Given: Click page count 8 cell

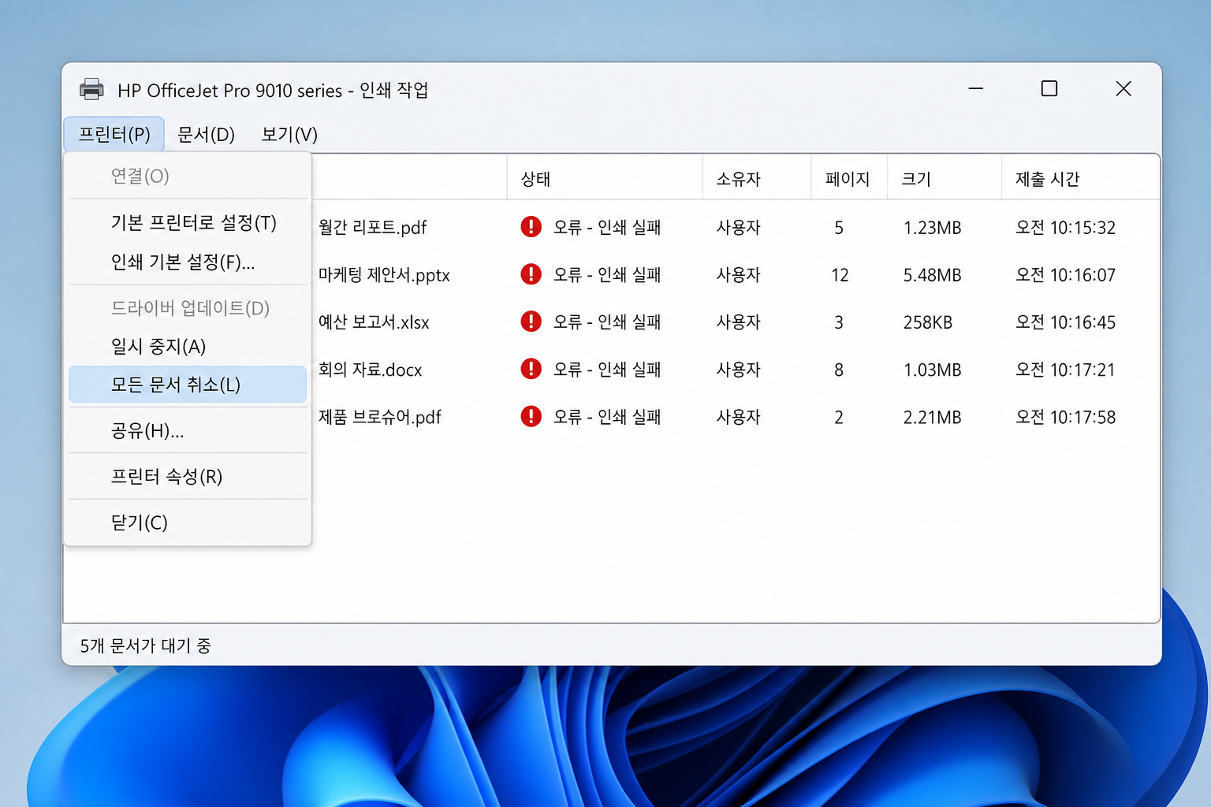Looking at the screenshot, I should [839, 370].
